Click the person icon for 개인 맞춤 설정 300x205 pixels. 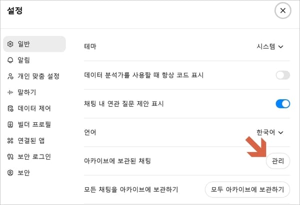point(10,76)
